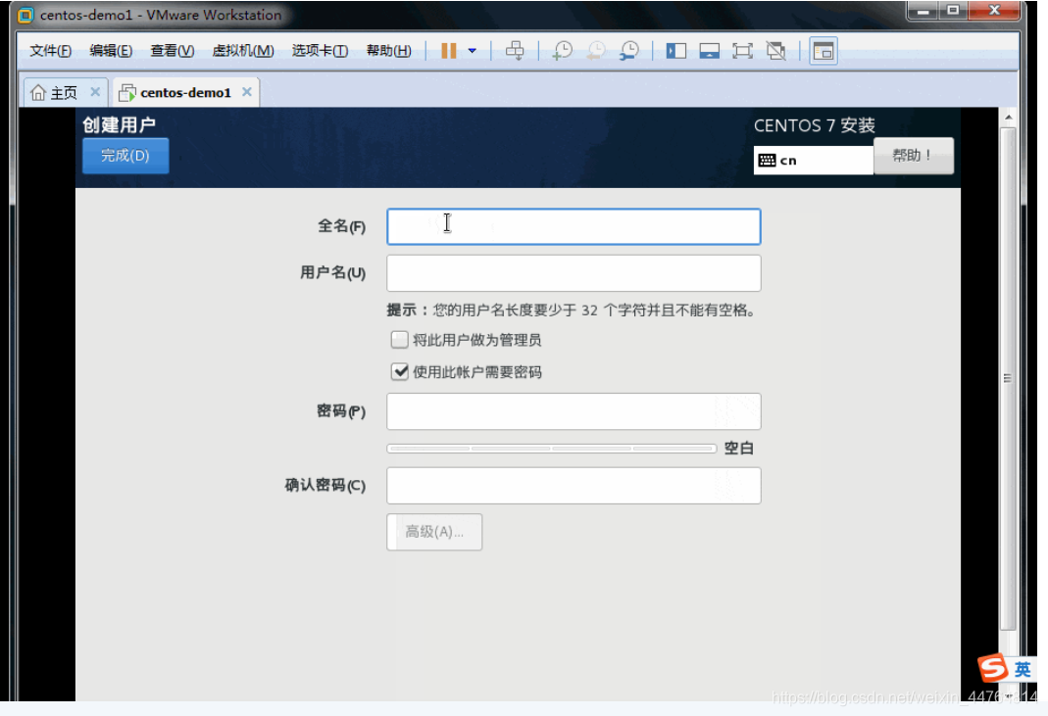Switch to Unity mode
Viewport: 1048px width, 716px height.
776,51
